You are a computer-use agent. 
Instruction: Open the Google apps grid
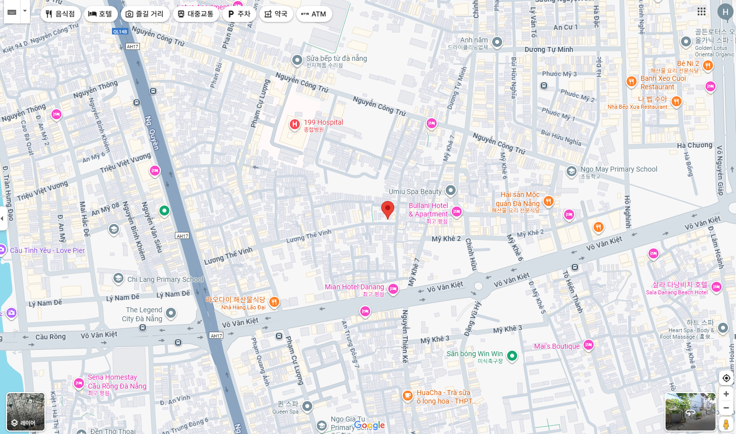pyautogui.click(x=702, y=11)
